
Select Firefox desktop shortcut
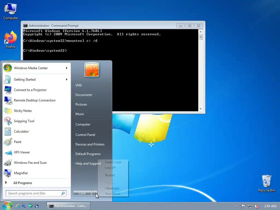pos(11,40)
